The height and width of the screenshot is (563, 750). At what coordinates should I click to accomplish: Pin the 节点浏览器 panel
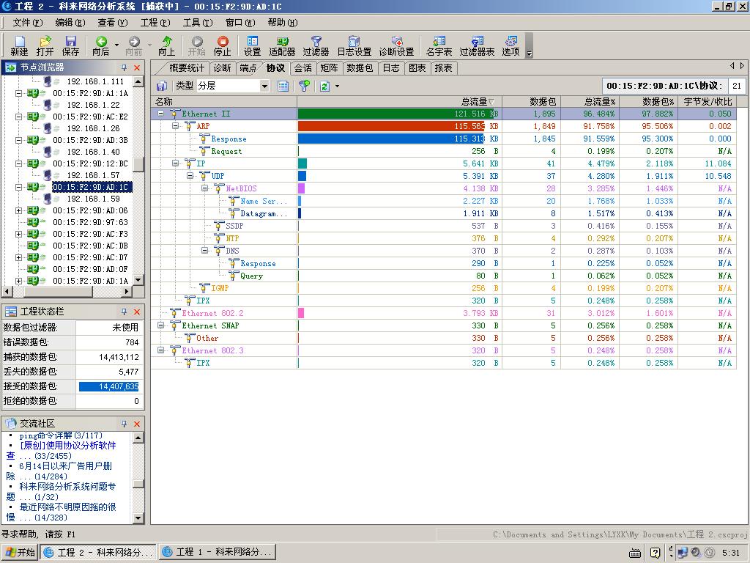click(124, 67)
